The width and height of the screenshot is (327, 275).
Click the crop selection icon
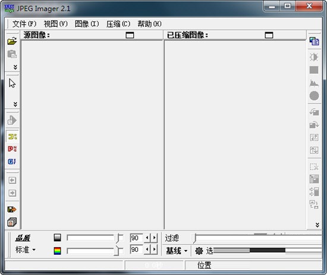[x=314, y=167]
